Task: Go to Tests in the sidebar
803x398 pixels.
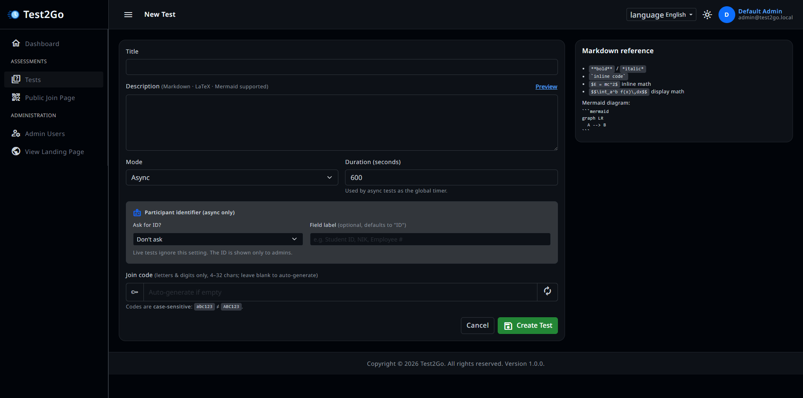Action: coord(54,80)
